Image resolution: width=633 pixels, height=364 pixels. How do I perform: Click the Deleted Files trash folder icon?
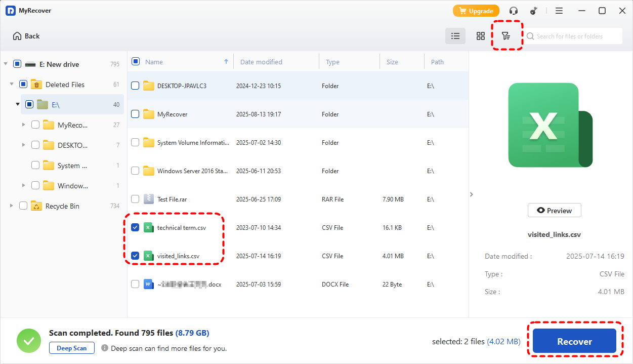pyautogui.click(x=36, y=84)
